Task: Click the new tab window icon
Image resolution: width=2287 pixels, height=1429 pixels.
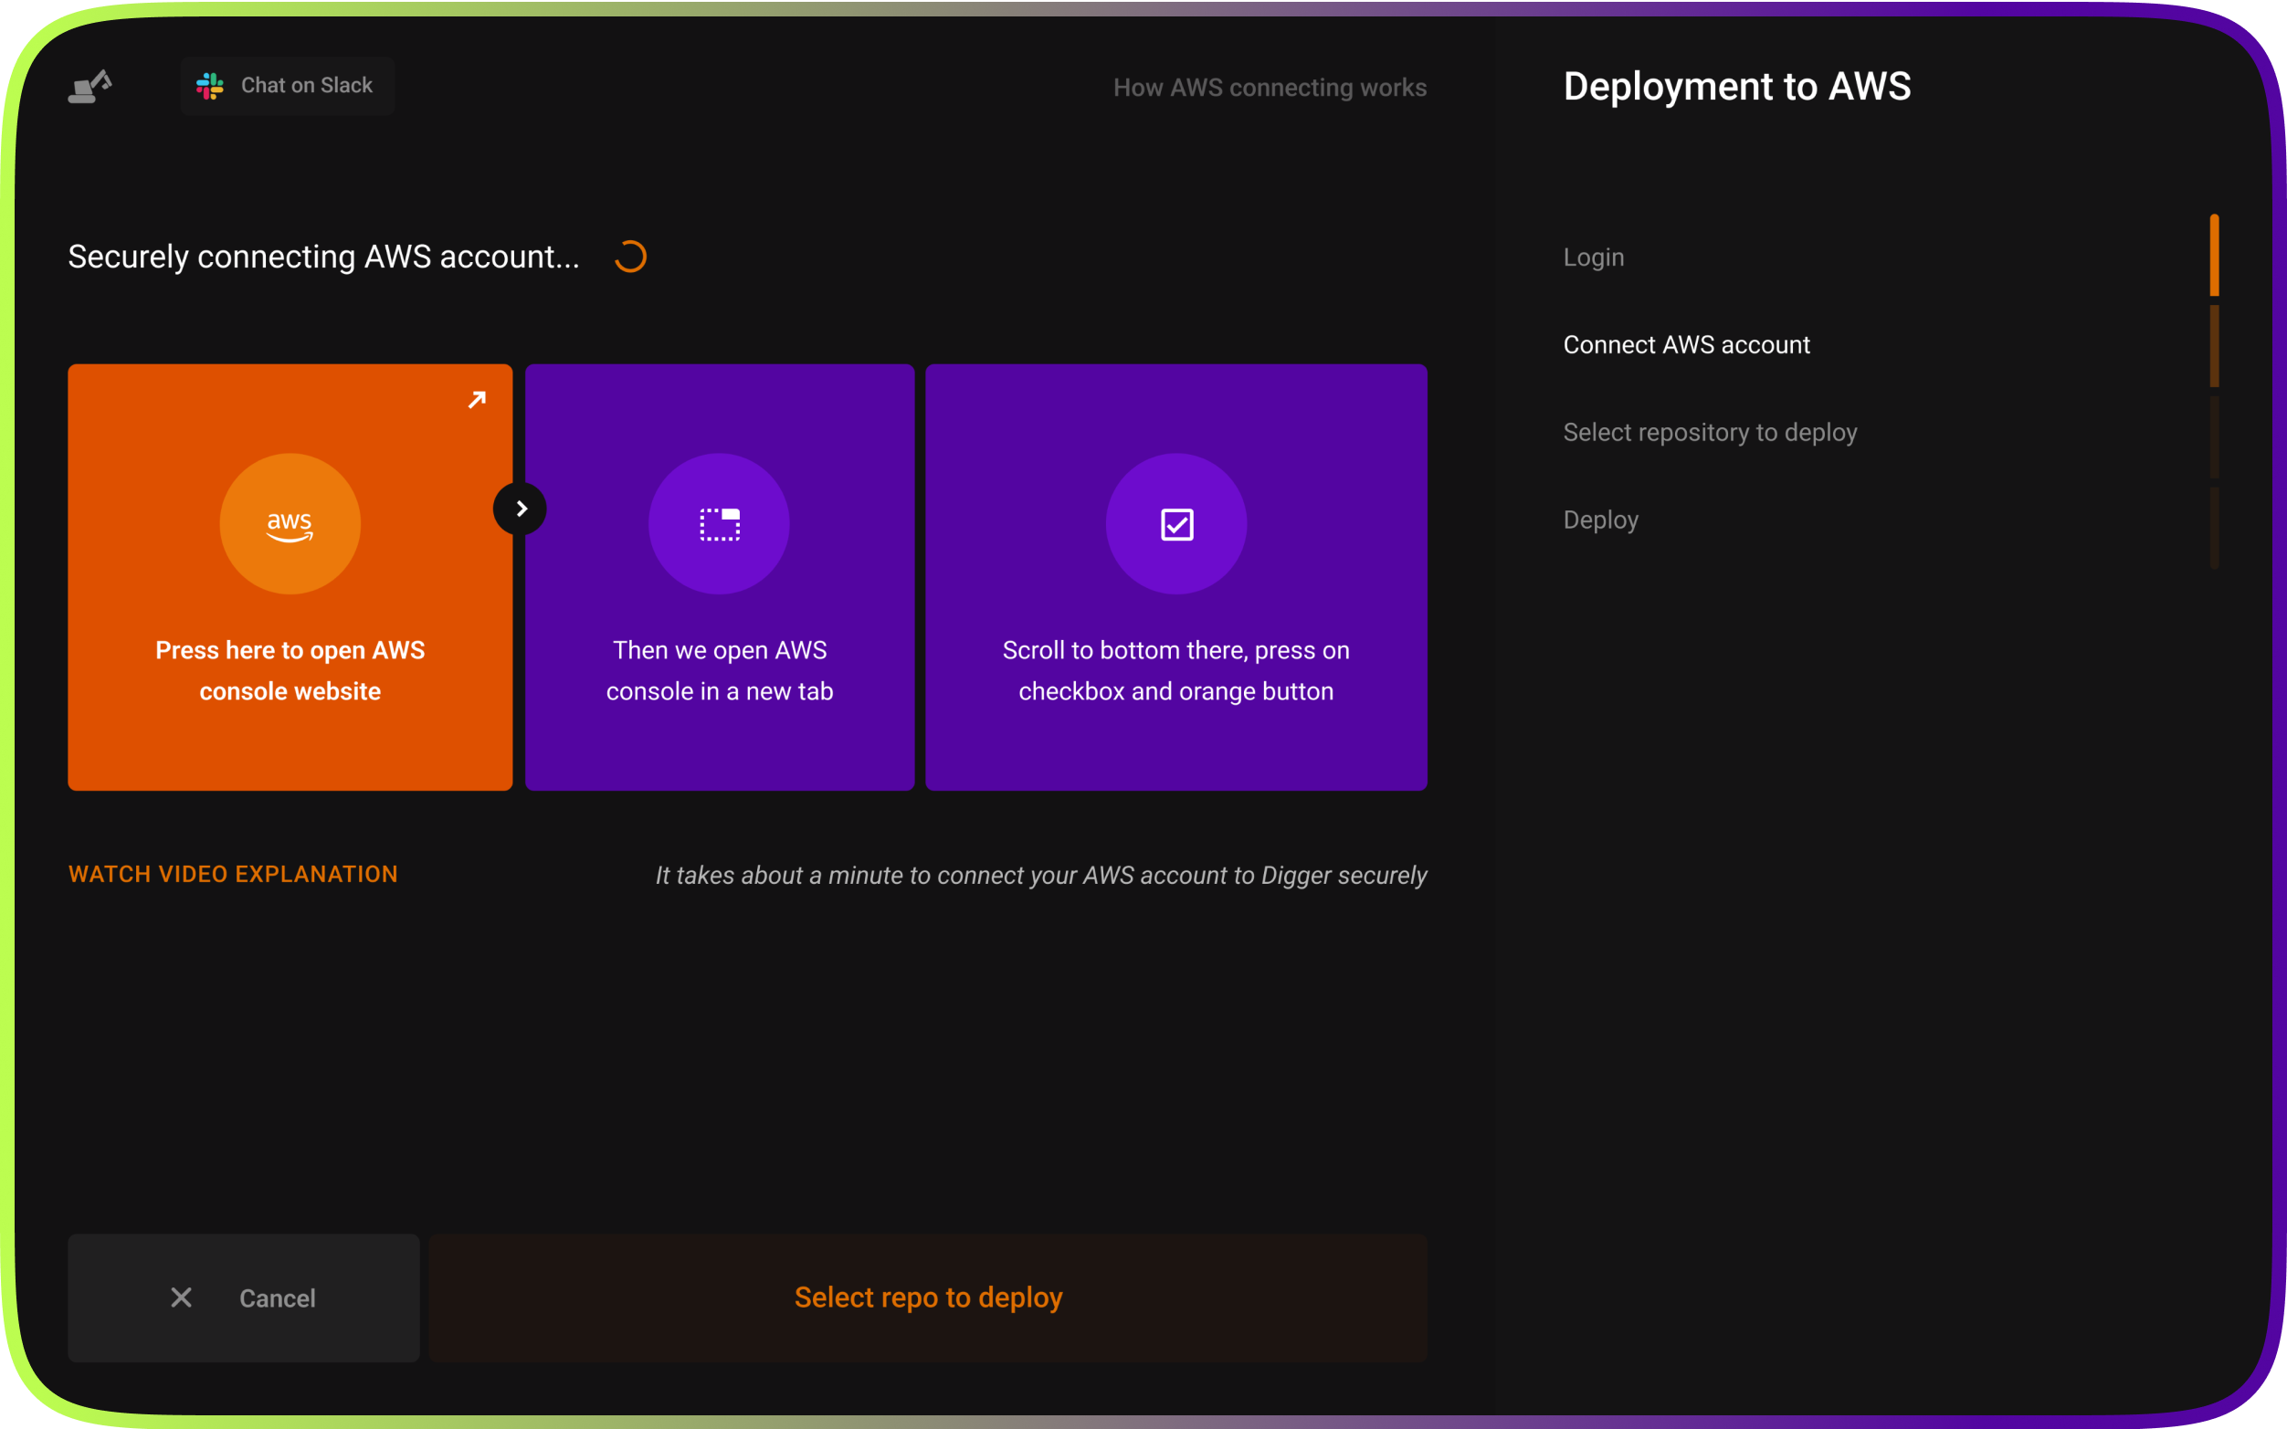Action: [x=719, y=523]
